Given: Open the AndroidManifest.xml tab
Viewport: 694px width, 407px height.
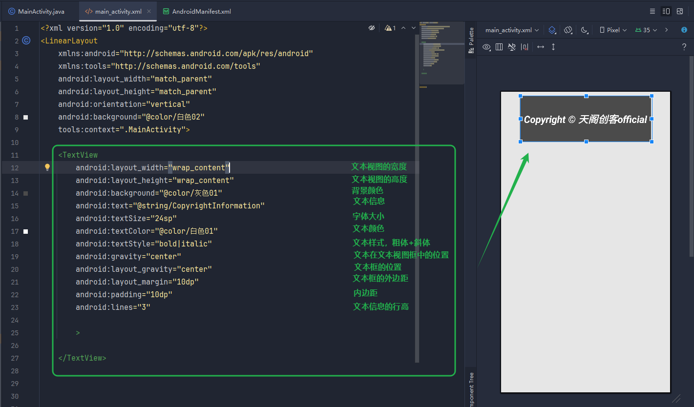Looking at the screenshot, I should coord(197,11).
